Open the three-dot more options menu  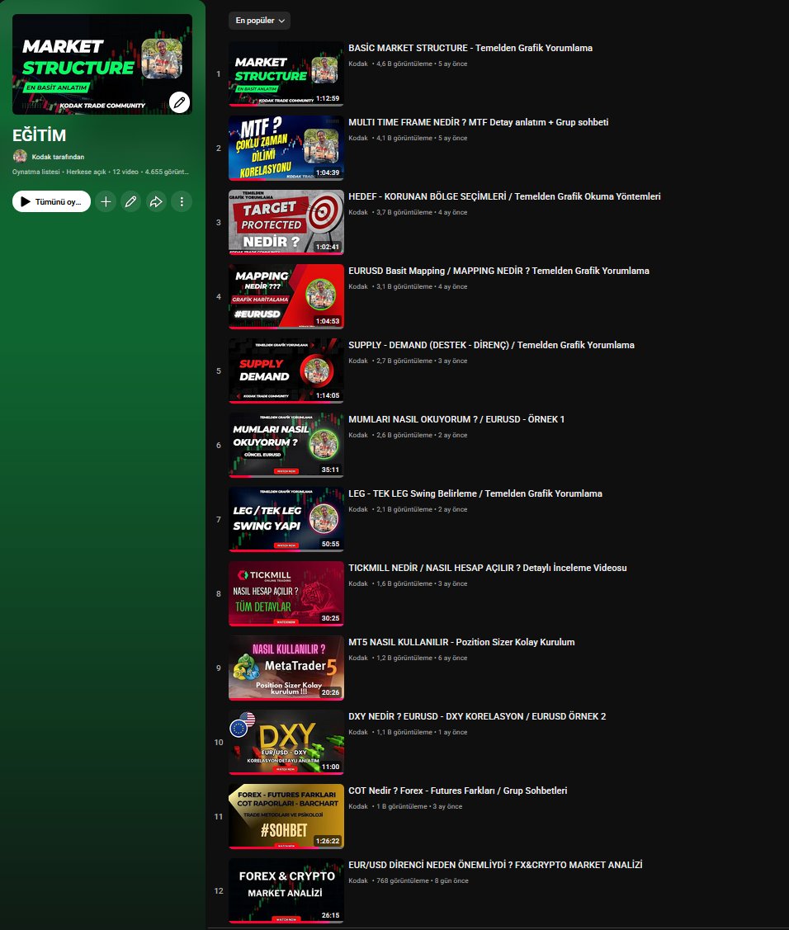182,201
